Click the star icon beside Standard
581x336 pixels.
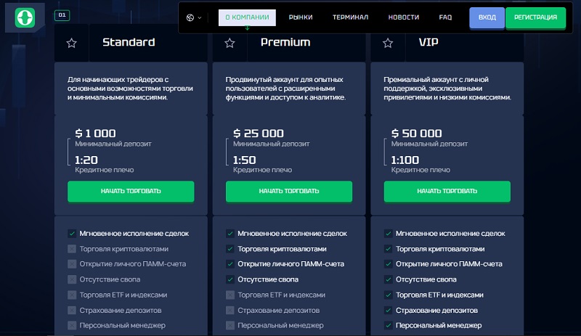pyautogui.click(x=71, y=44)
